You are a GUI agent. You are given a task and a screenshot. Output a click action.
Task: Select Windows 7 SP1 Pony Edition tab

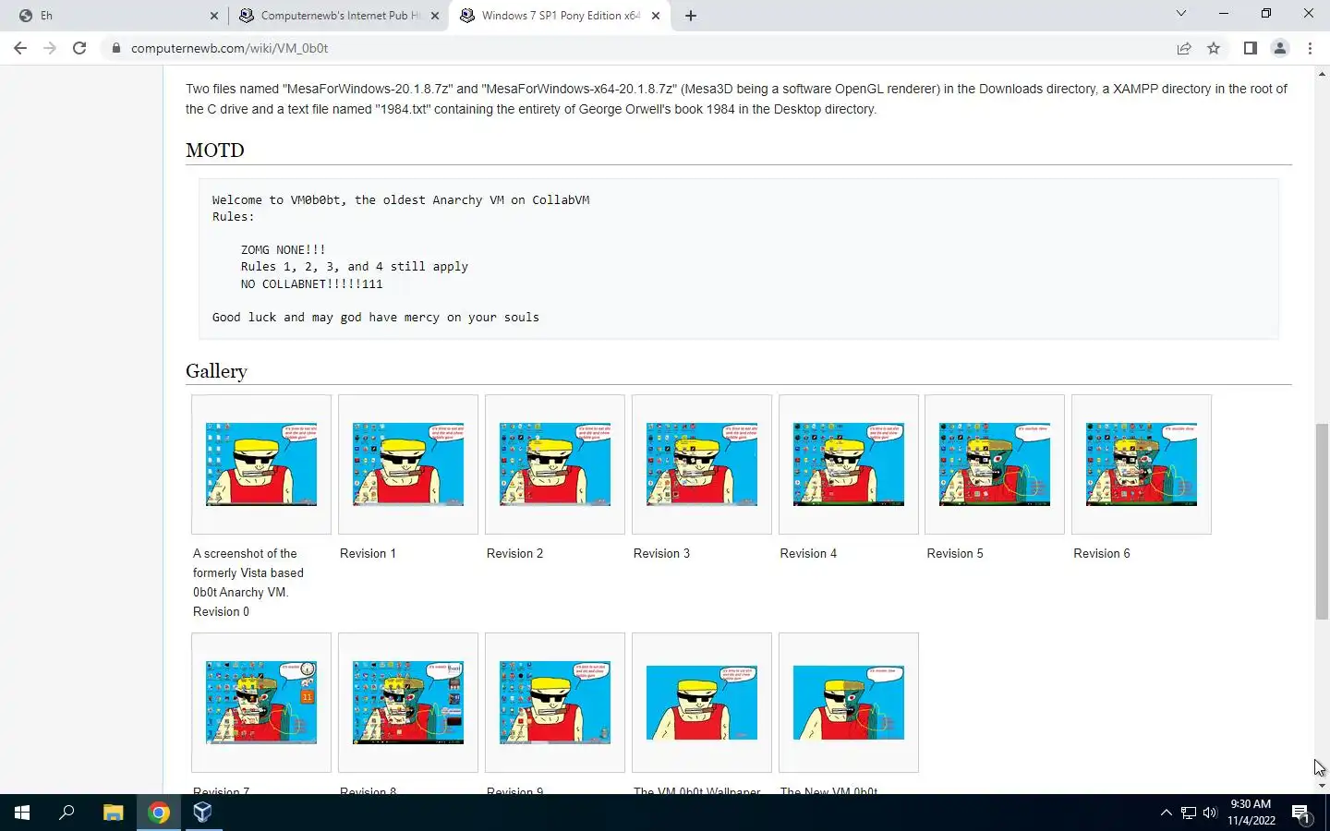(560, 16)
